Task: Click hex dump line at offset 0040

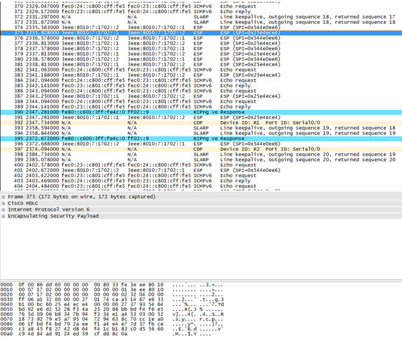Action: point(112,304)
